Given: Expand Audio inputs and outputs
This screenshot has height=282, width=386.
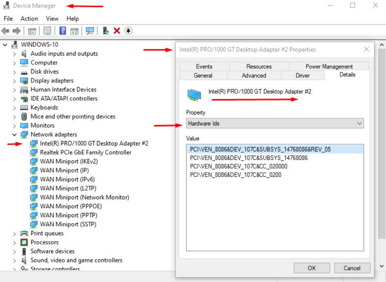Looking at the screenshot, I should click(x=14, y=54).
